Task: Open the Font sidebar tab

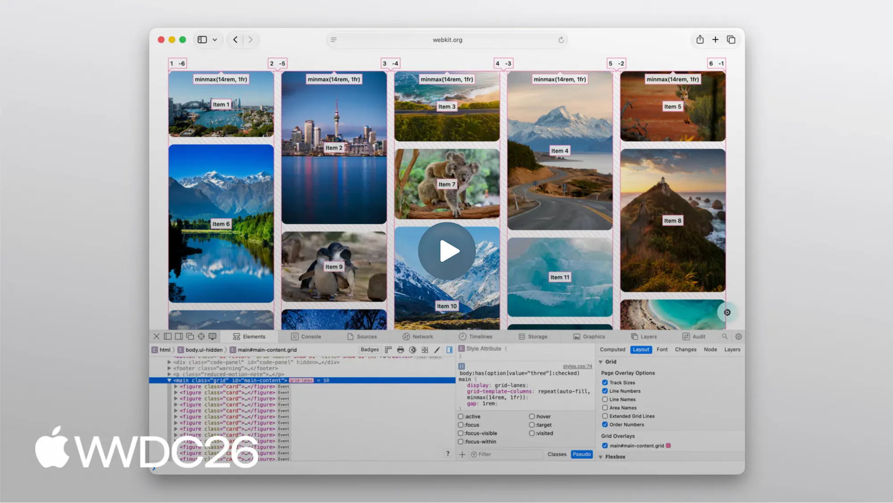Action: pos(662,349)
